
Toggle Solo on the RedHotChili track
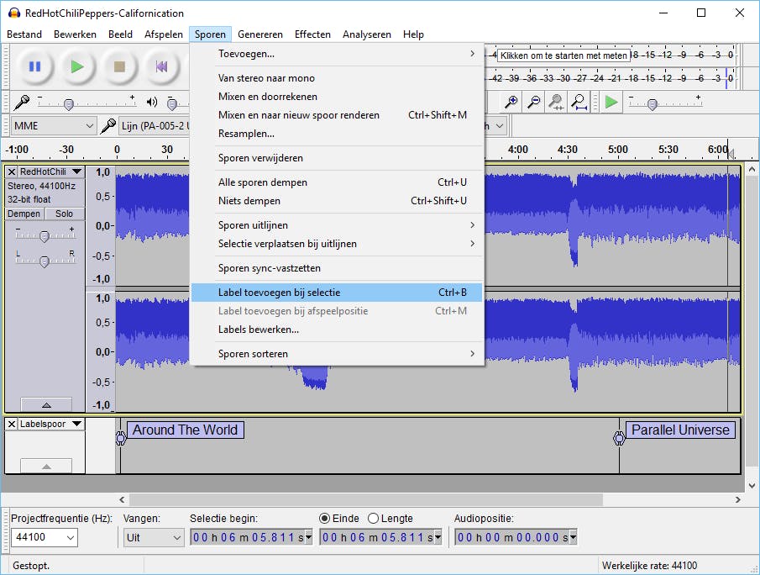click(64, 214)
